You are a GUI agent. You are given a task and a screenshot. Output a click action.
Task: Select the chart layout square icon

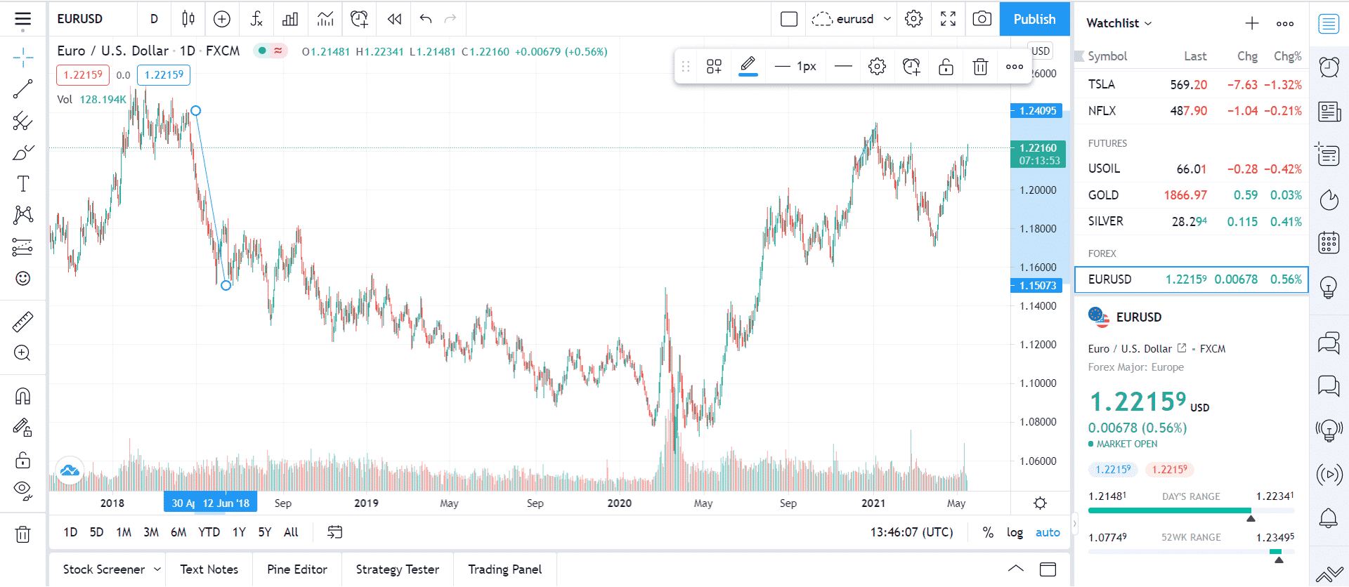(x=789, y=19)
